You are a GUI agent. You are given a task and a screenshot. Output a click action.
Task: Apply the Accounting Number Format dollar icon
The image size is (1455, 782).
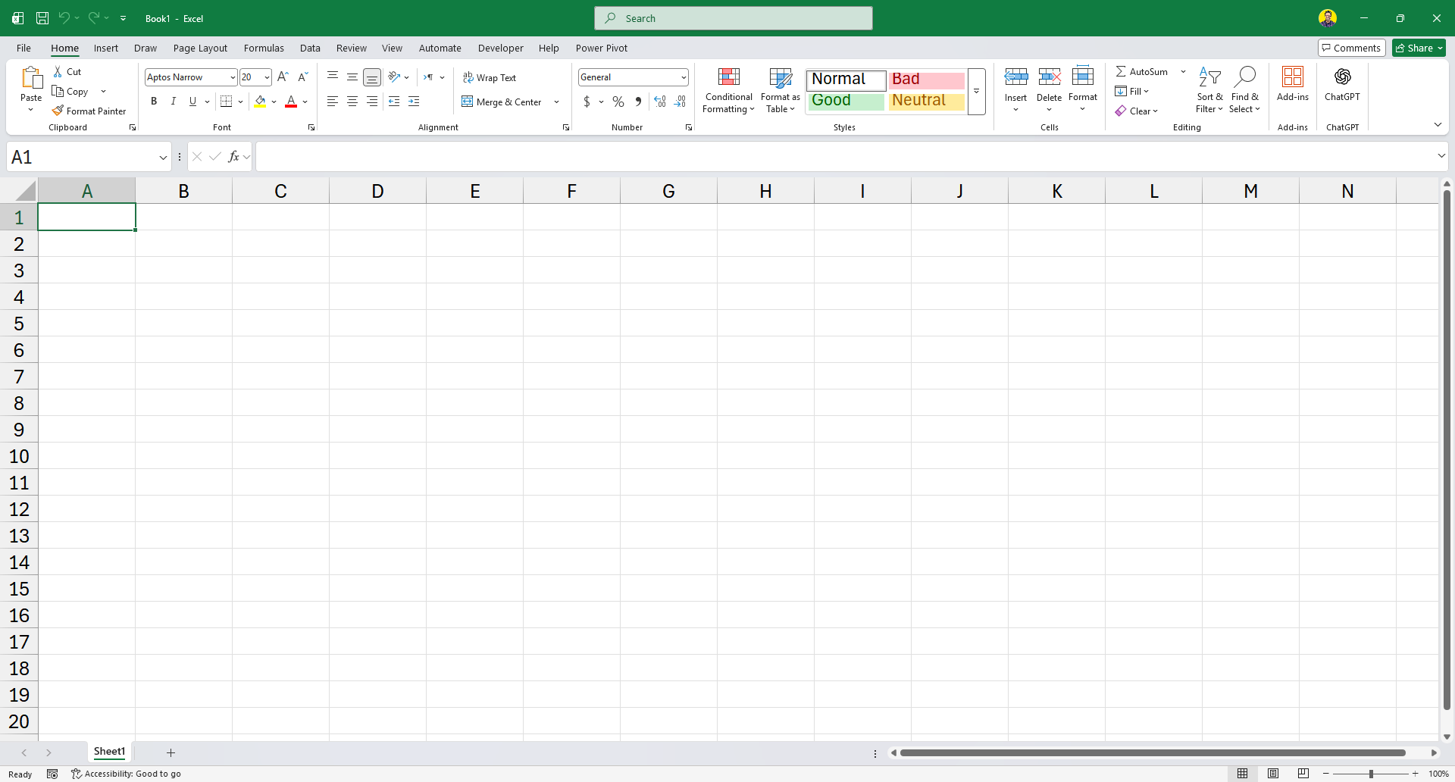pyautogui.click(x=587, y=102)
